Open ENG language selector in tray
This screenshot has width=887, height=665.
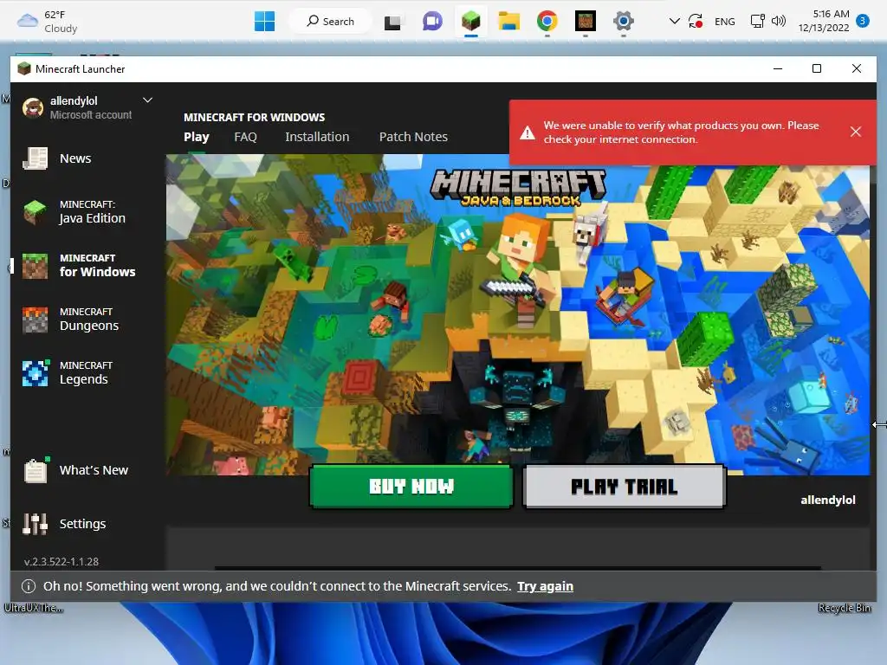point(725,22)
